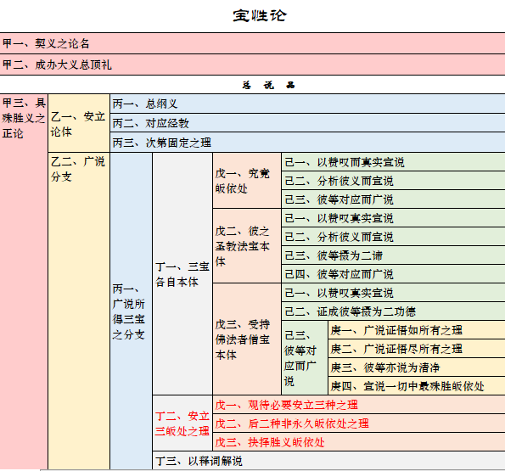Select the row 甲二、成办大义总顶礼
505x471 pixels.
coord(253,64)
